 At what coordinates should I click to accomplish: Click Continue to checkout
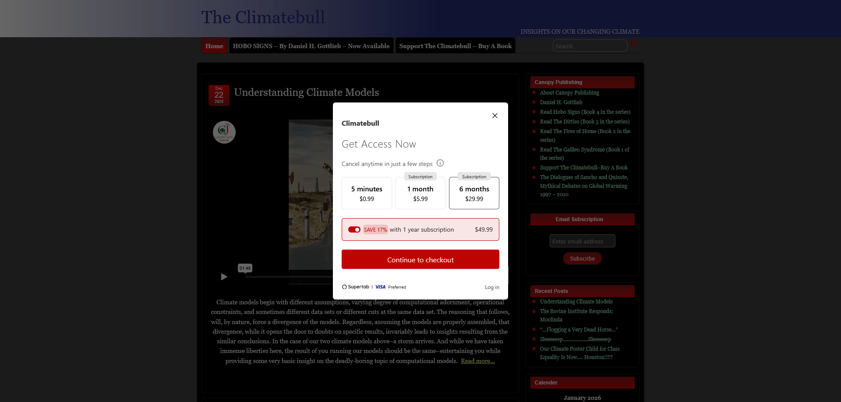420,259
